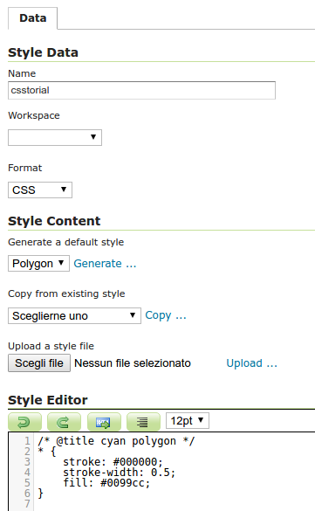315x511 pixels.
Task: Open the Sceglierne uno style dropdown
Action: (74, 316)
